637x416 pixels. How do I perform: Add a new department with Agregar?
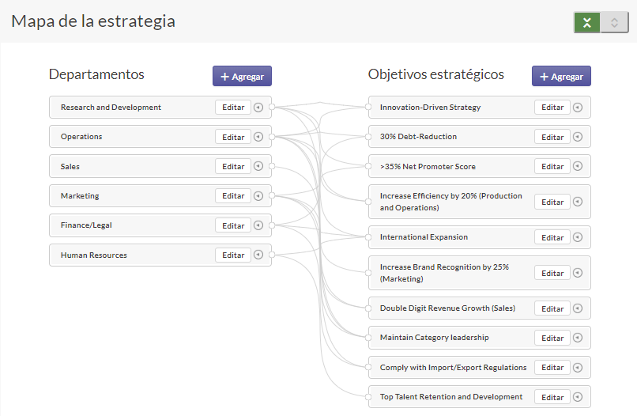pos(242,76)
